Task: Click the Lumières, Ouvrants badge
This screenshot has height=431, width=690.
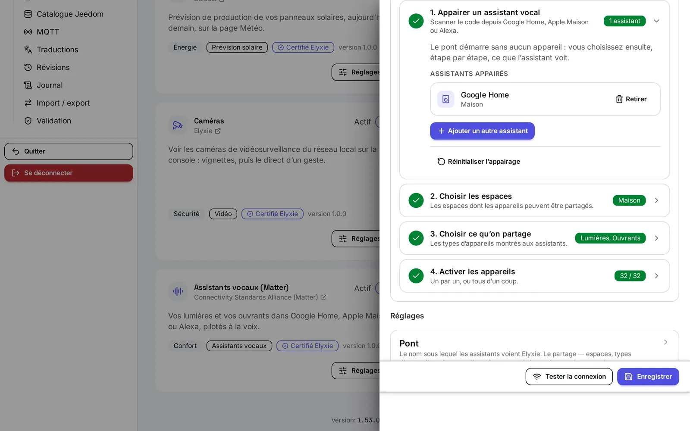Action: pyautogui.click(x=610, y=238)
